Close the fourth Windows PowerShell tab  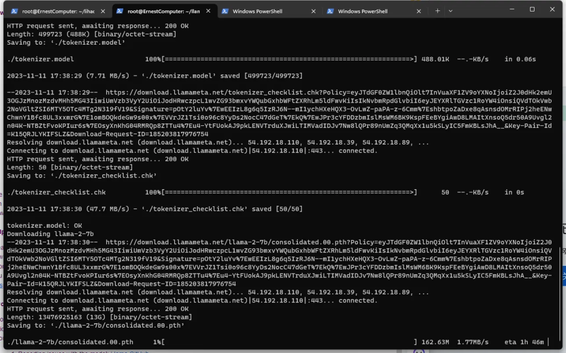[418, 11]
